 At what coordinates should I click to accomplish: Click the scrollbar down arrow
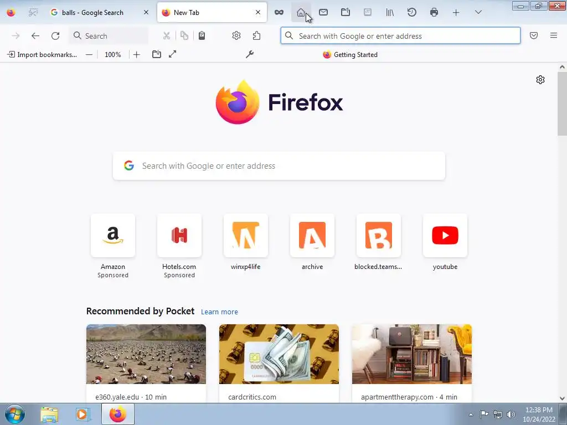point(562,398)
